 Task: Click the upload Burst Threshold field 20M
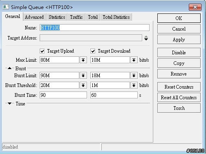click(59, 85)
